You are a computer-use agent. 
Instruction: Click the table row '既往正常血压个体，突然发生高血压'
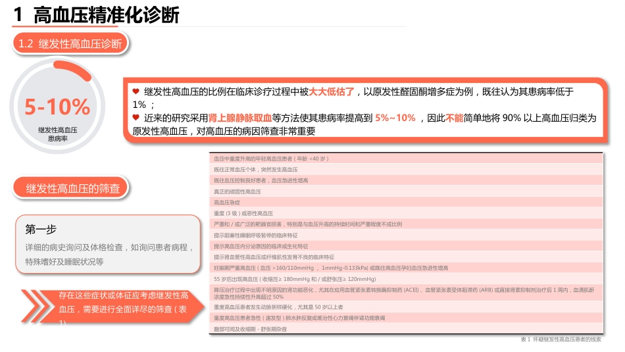pyautogui.click(x=406, y=170)
